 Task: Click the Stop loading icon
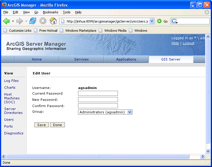coord(43,21)
